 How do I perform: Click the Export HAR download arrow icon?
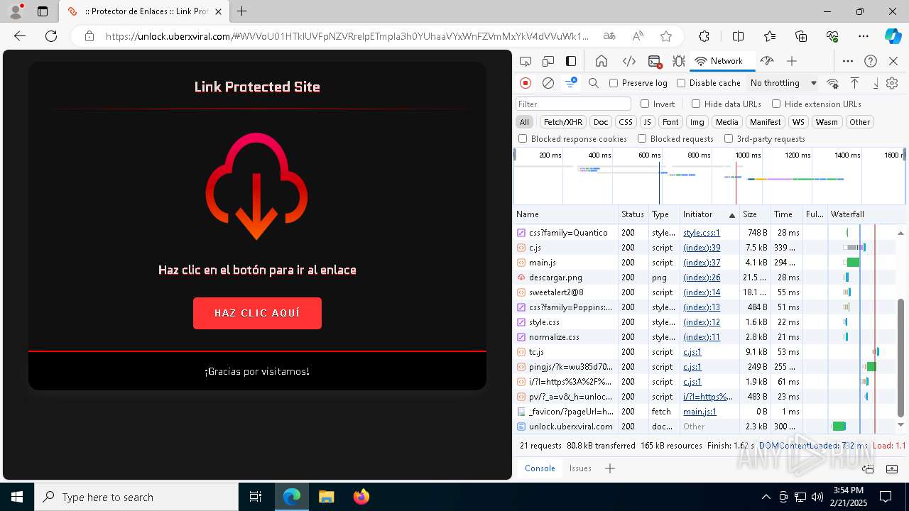[x=875, y=83]
